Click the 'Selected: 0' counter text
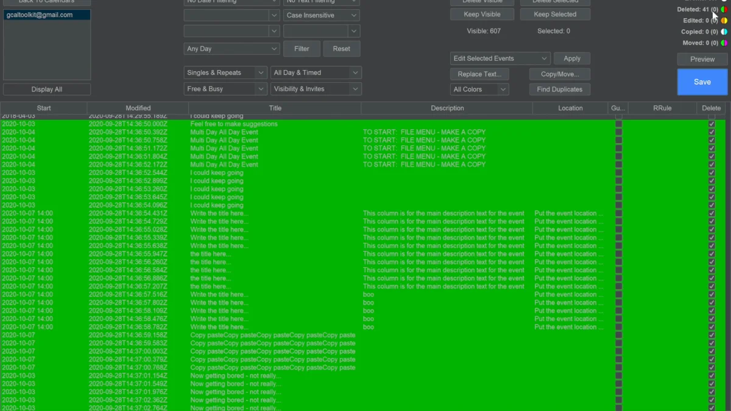731x411 pixels. click(554, 31)
